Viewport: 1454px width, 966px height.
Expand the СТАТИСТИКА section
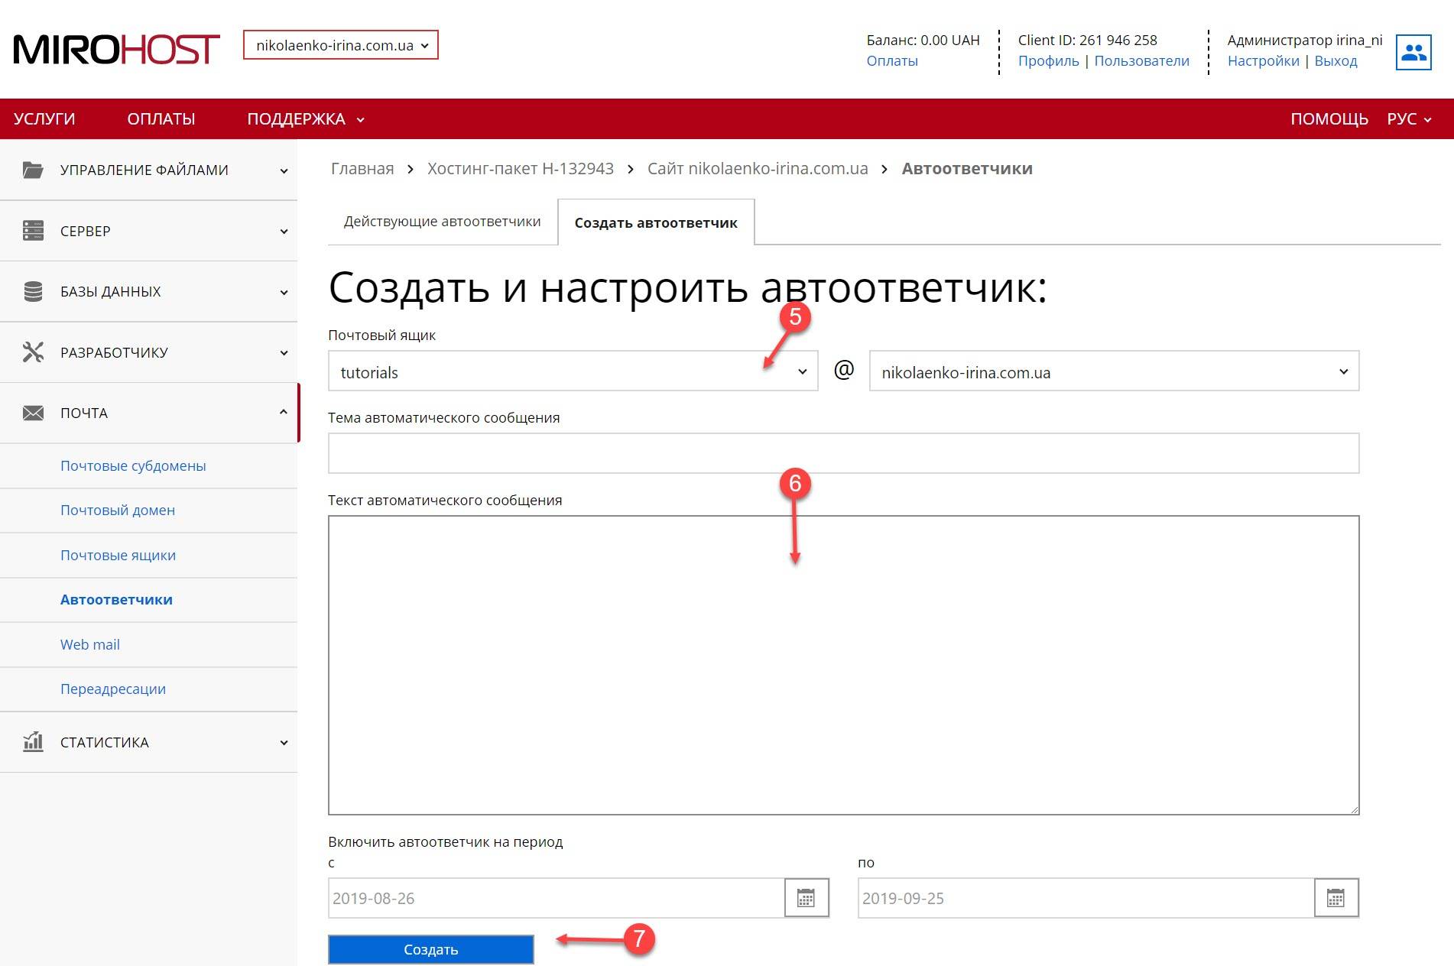tap(149, 742)
